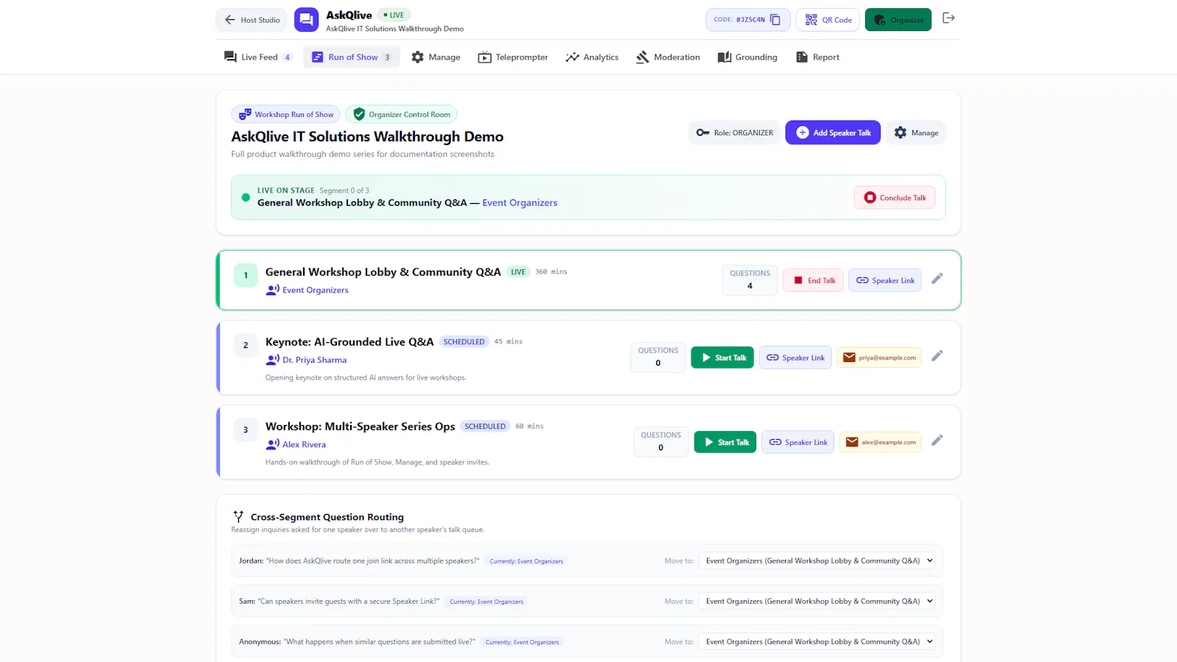Open the Manage tab in navigation
The width and height of the screenshot is (1177, 662).
(436, 57)
